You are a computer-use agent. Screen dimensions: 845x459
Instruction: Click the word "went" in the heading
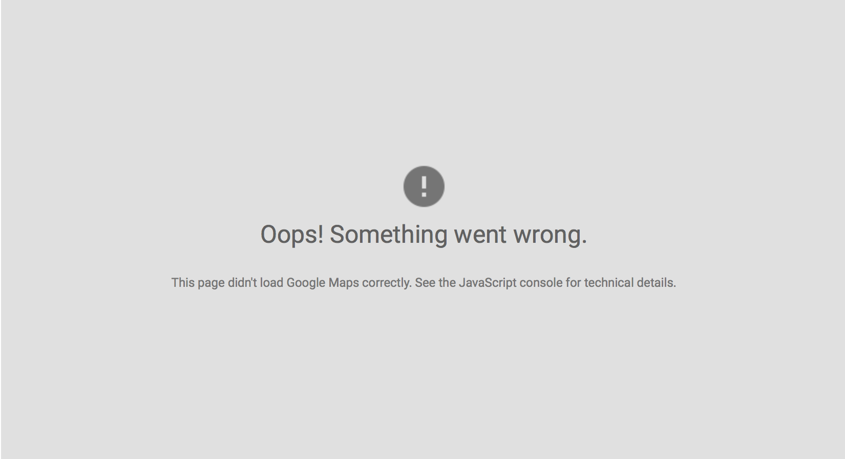(480, 235)
